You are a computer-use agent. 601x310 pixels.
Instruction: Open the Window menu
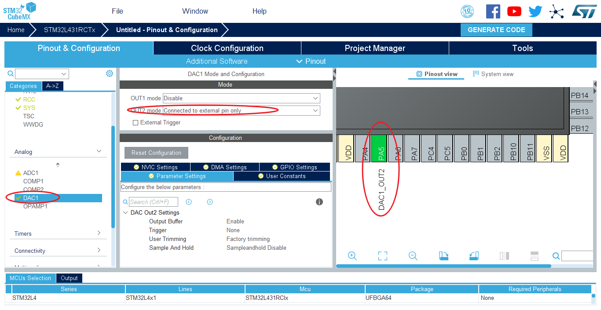(195, 11)
